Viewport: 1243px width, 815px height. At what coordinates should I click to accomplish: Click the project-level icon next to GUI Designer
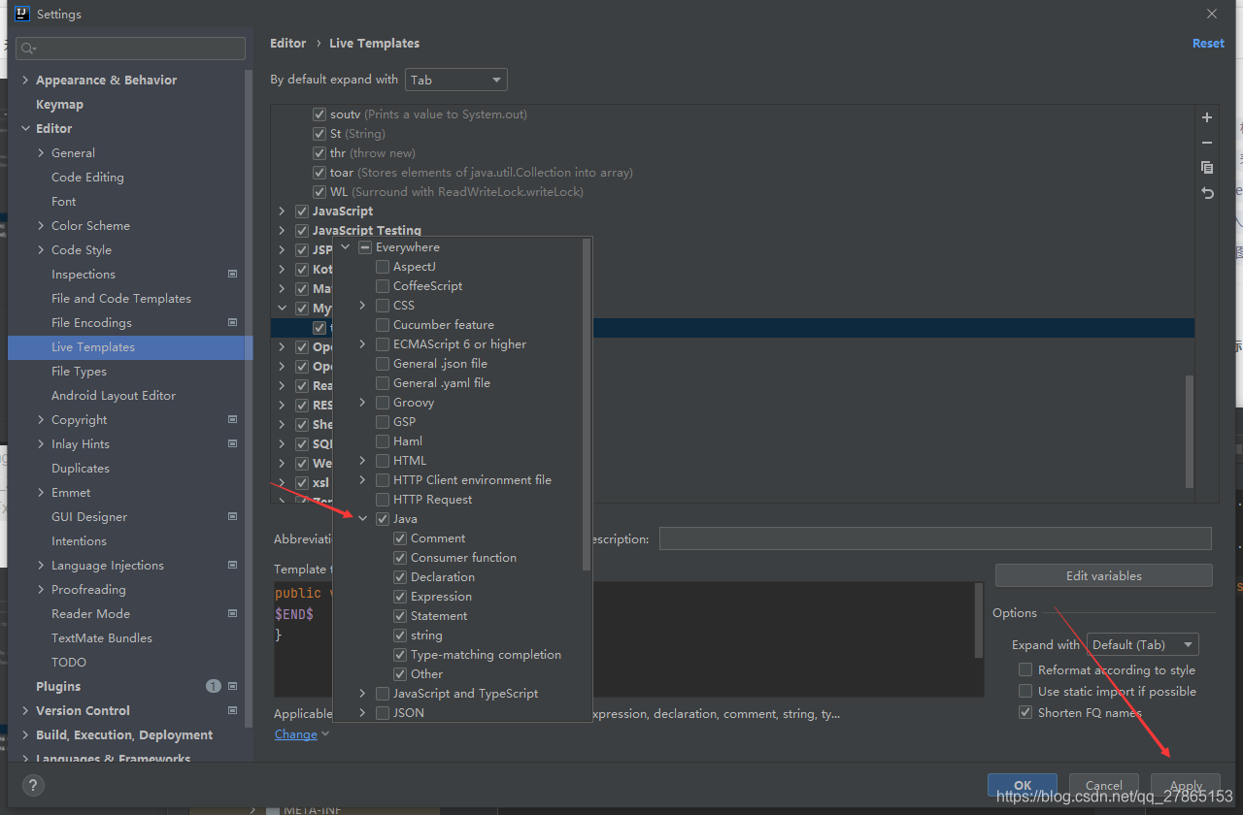[x=232, y=517]
